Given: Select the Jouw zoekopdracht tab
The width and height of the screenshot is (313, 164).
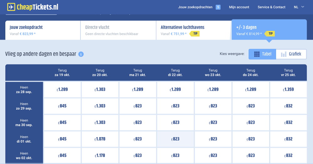Looking at the screenshot, I should tap(43, 30).
